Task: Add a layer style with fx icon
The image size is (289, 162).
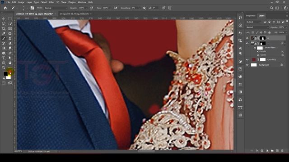Action: (x=257, y=151)
